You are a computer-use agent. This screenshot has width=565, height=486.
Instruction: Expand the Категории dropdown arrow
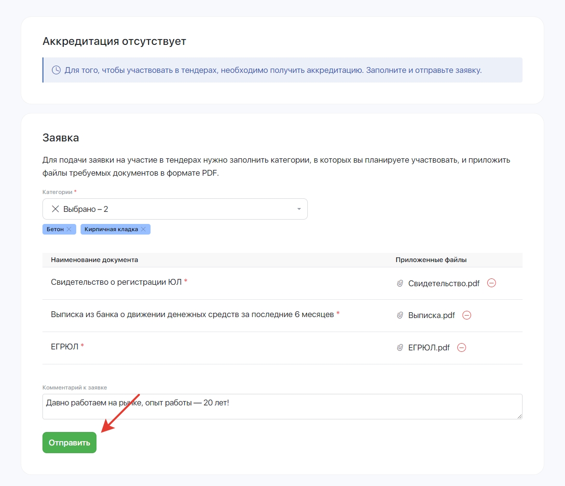[299, 209]
